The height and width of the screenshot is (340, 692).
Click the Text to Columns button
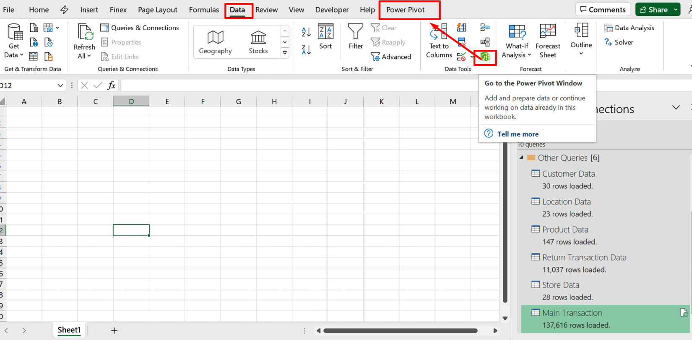point(439,41)
